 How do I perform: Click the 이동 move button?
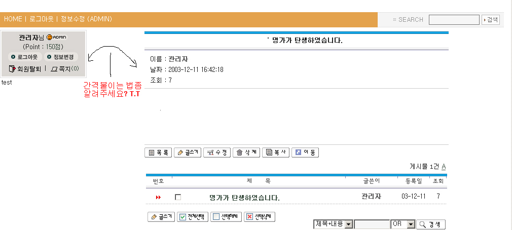305,152
